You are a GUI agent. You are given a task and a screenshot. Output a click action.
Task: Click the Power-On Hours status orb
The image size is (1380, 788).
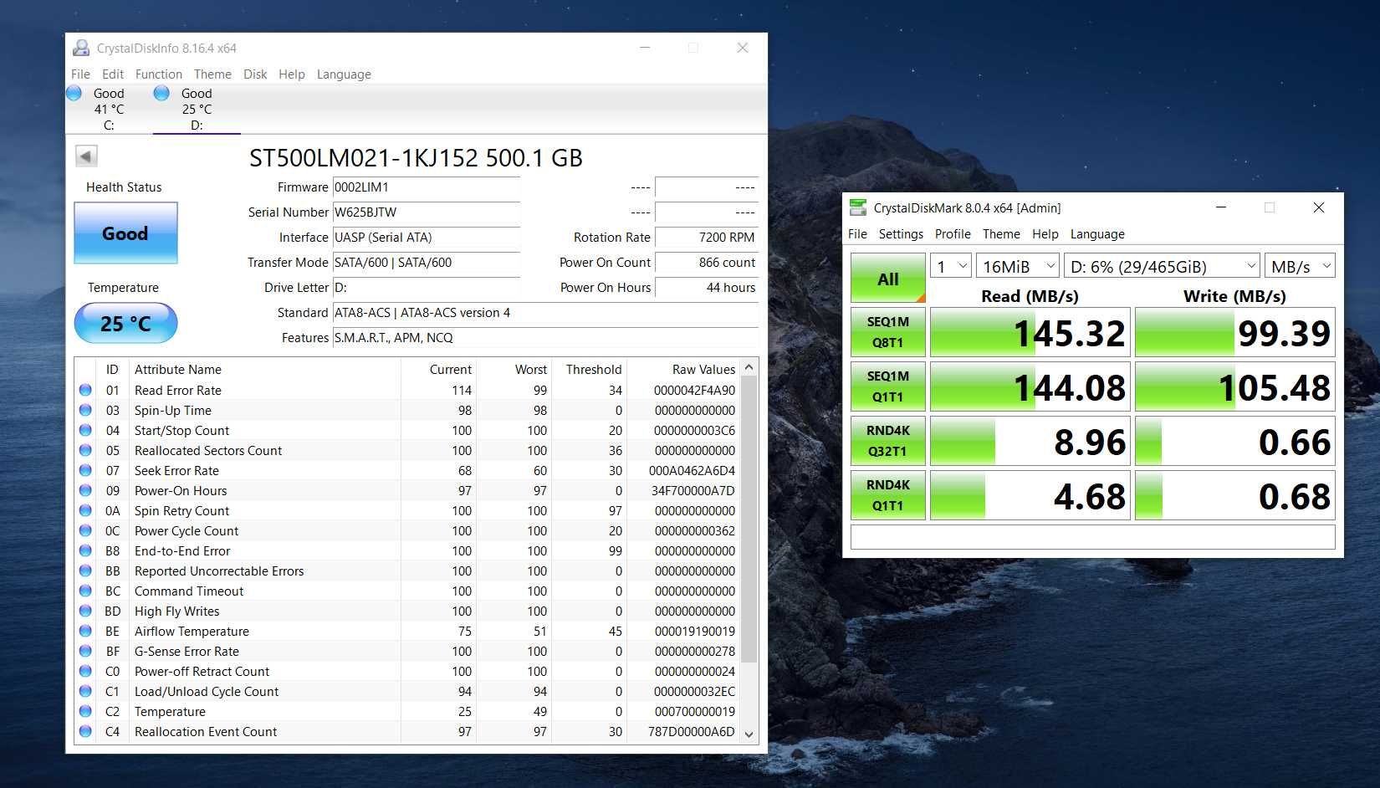tap(85, 490)
